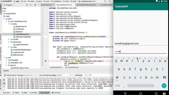
Task: Select LogInPresenter in project tree
Action: pyautogui.click(x=22, y=45)
